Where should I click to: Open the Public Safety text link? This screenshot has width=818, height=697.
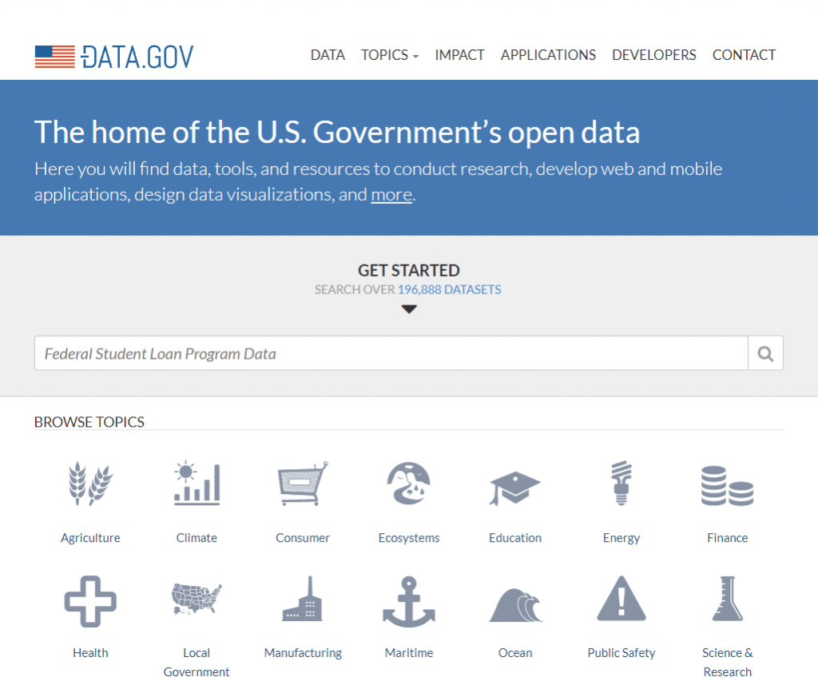point(621,652)
